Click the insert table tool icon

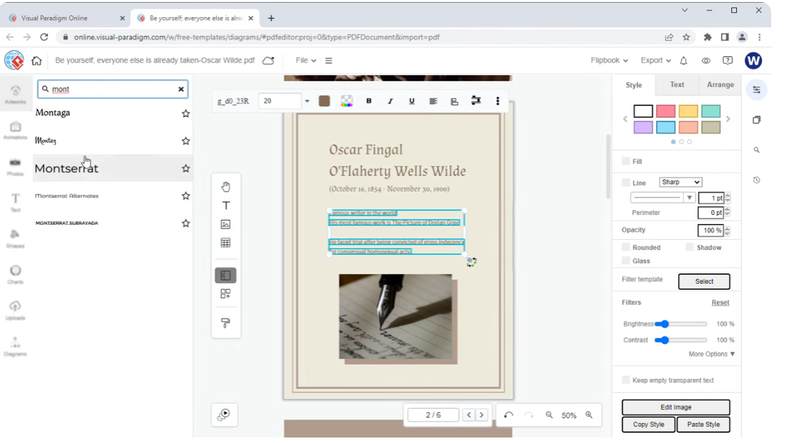pos(226,243)
